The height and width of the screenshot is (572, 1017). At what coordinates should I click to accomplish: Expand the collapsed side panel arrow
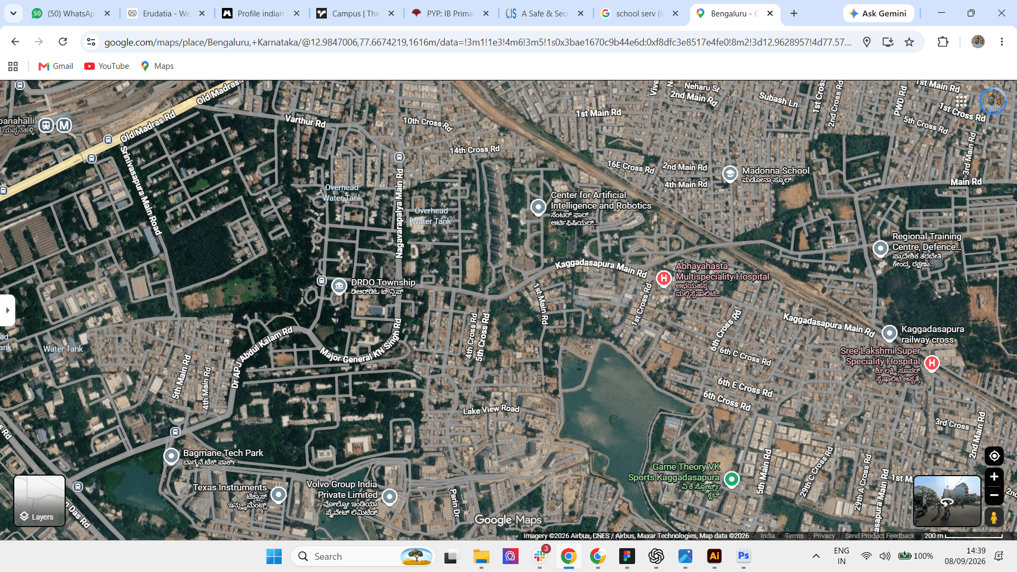(7, 310)
